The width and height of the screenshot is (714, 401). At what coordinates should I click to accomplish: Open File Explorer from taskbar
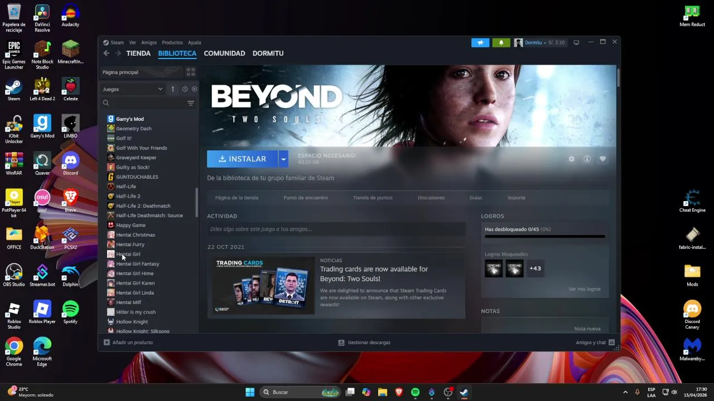click(x=383, y=392)
